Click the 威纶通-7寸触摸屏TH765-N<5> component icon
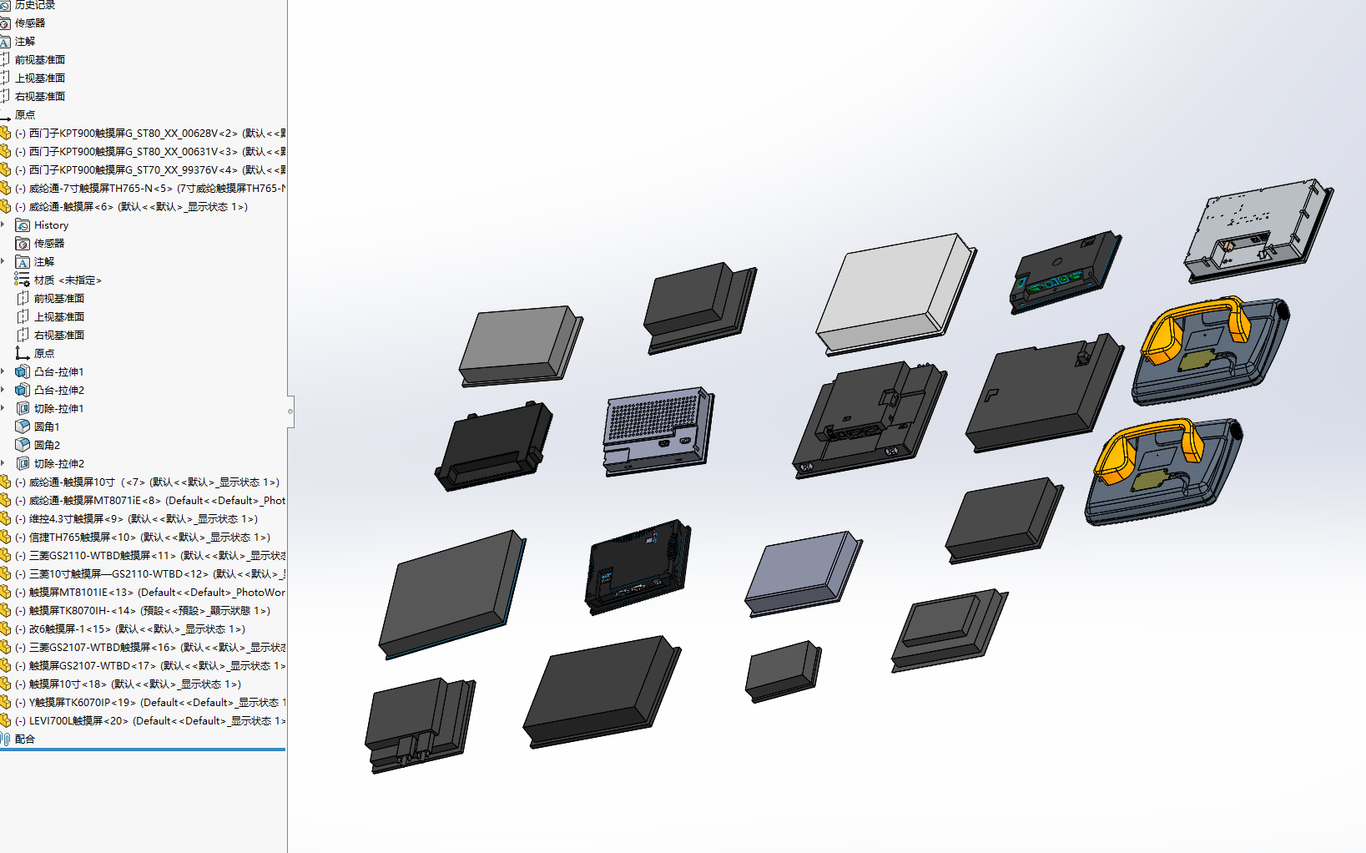1366x853 pixels. (x=5, y=189)
